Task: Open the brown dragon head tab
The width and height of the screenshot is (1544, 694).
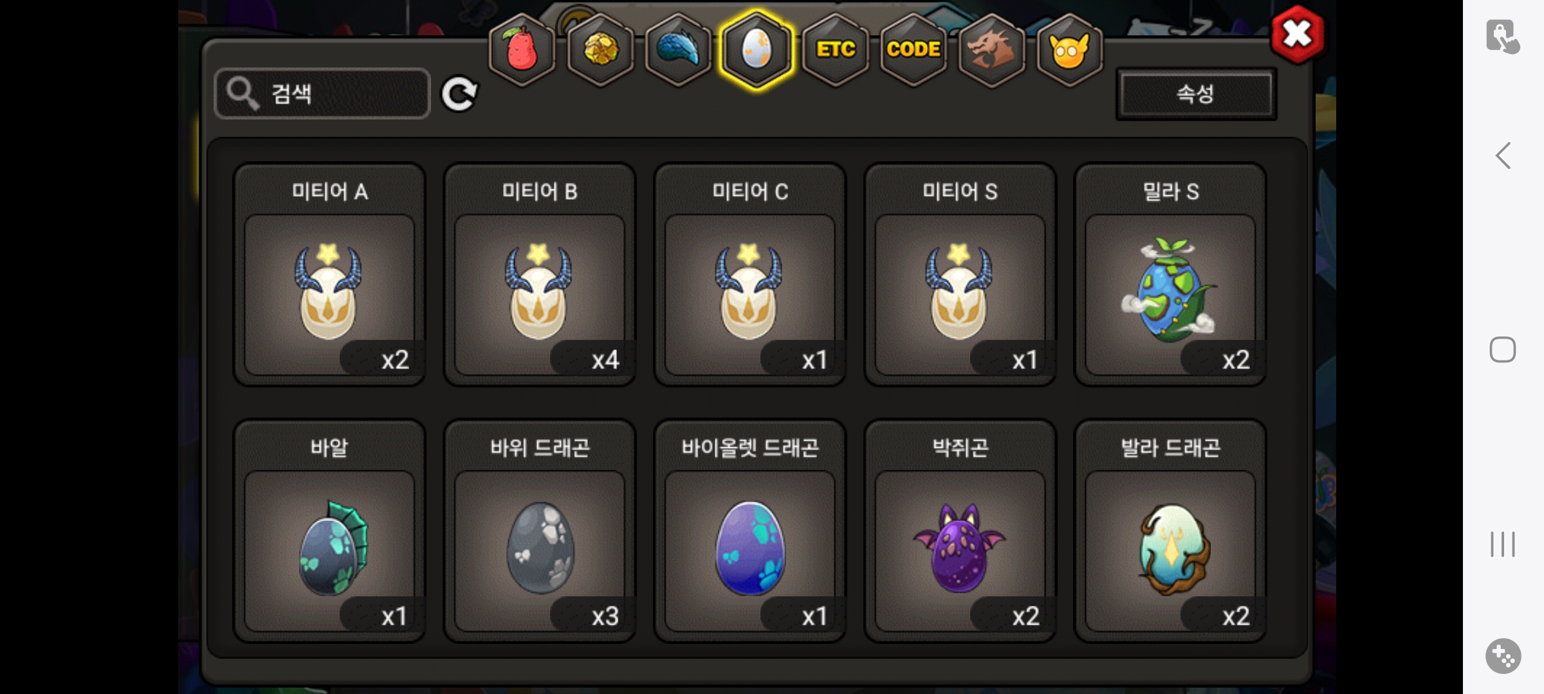Action: tap(991, 49)
